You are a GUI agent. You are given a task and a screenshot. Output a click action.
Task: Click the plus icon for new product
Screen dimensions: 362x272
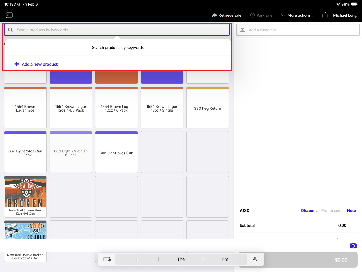[x=17, y=64]
